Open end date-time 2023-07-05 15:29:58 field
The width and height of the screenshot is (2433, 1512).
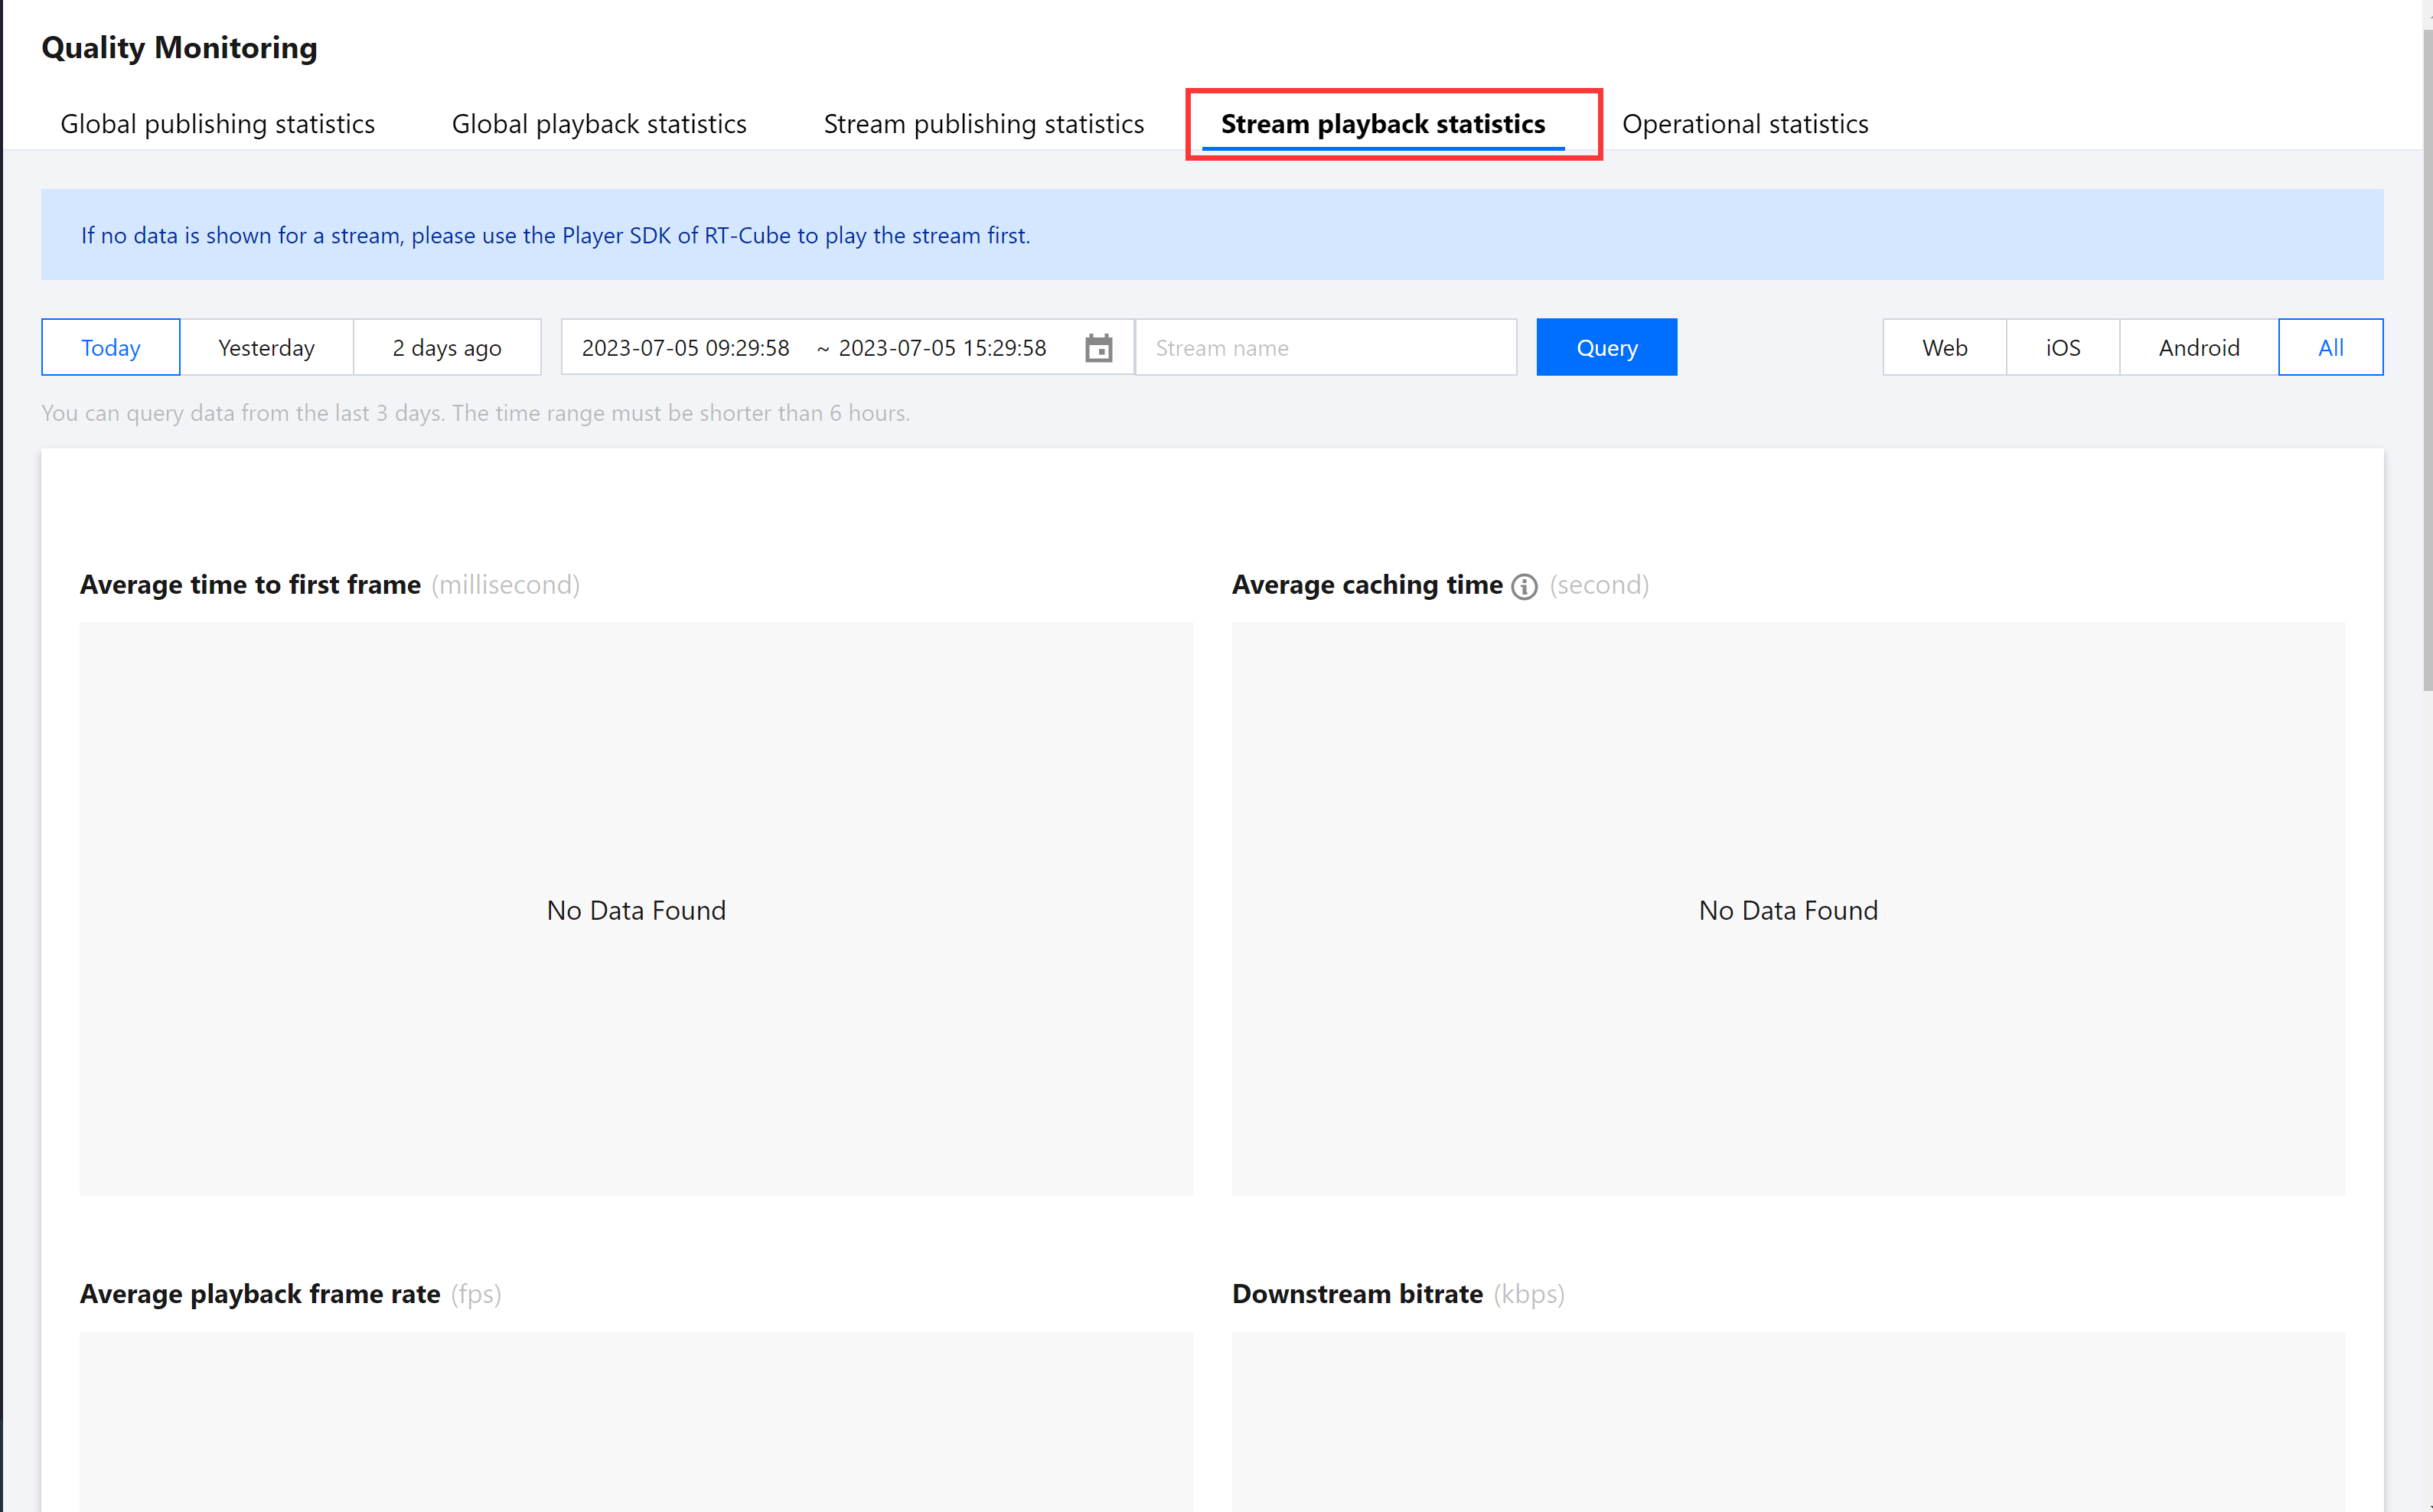click(x=942, y=348)
